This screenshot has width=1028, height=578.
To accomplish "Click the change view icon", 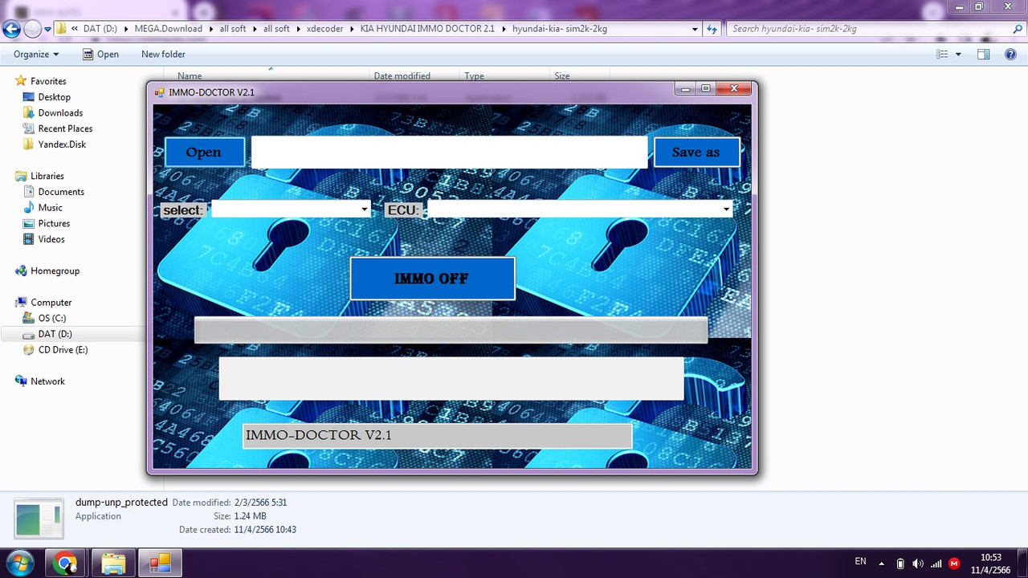I will pyautogui.click(x=942, y=55).
